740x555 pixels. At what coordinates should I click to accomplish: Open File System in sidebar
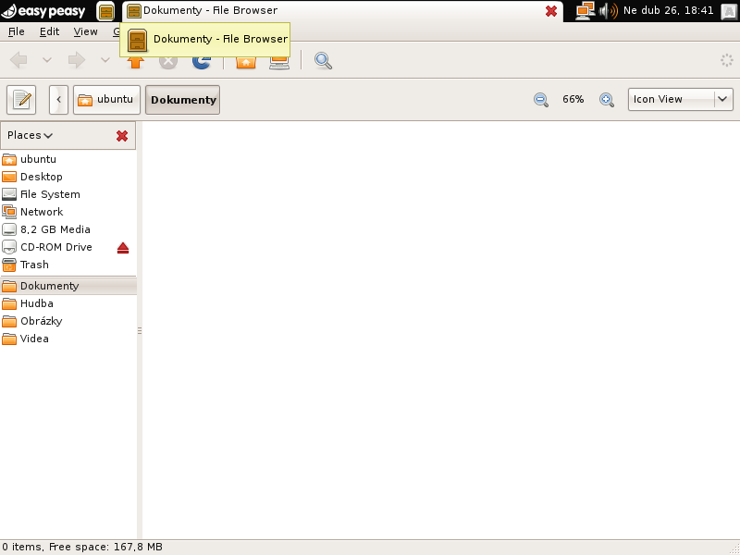68,194
